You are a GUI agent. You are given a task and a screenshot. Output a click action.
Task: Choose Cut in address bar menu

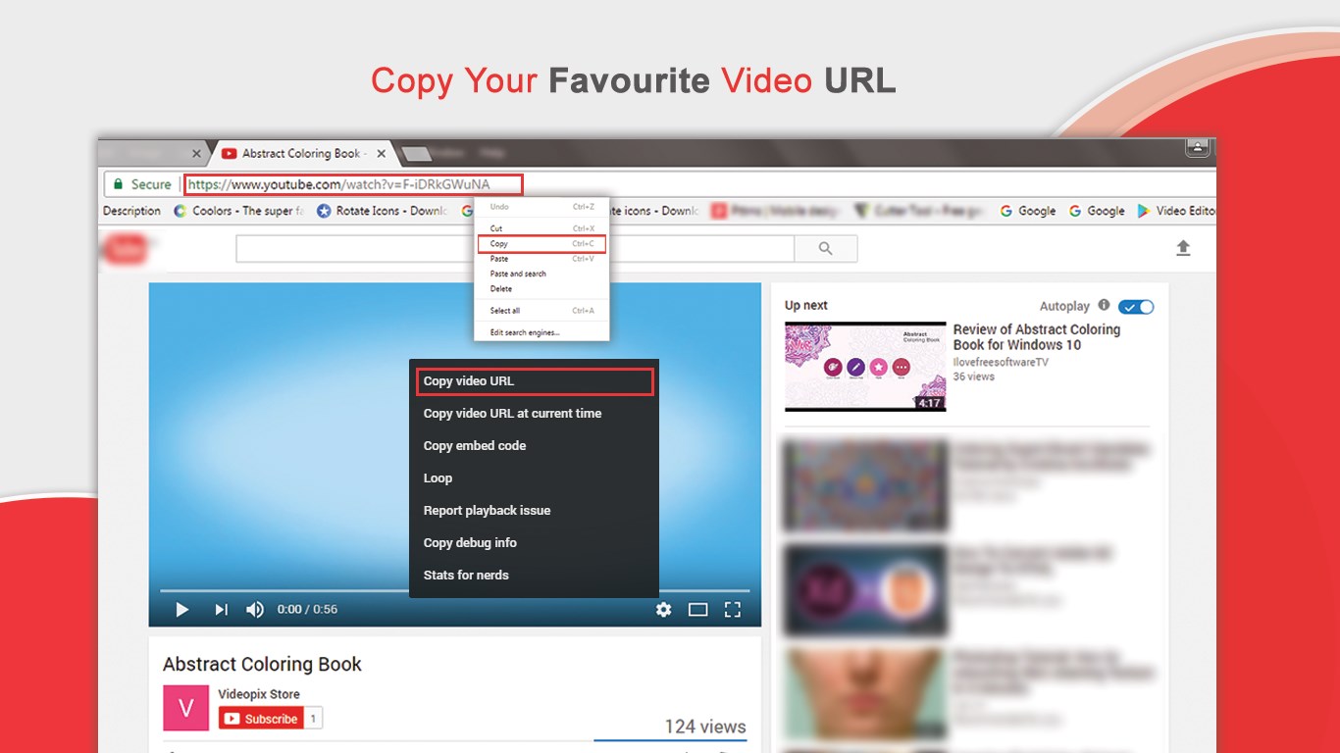coord(541,228)
